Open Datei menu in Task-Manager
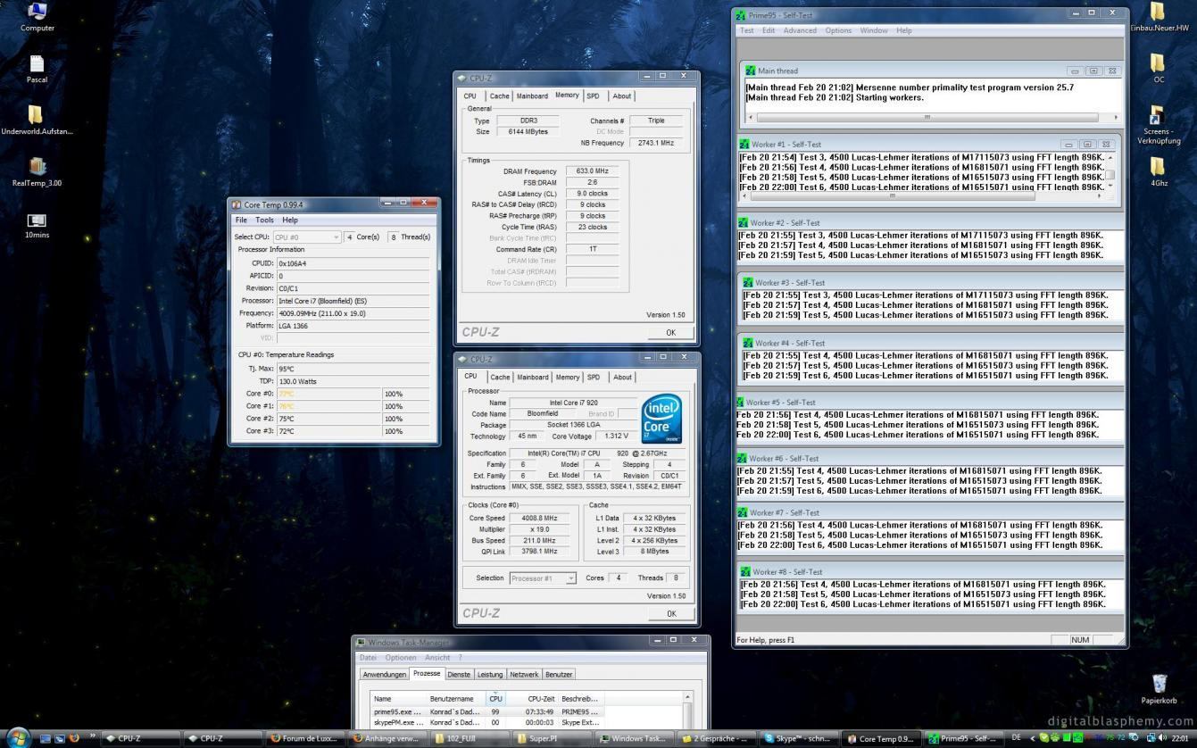This screenshot has width=1197, height=748. click(x=368, y=658)
